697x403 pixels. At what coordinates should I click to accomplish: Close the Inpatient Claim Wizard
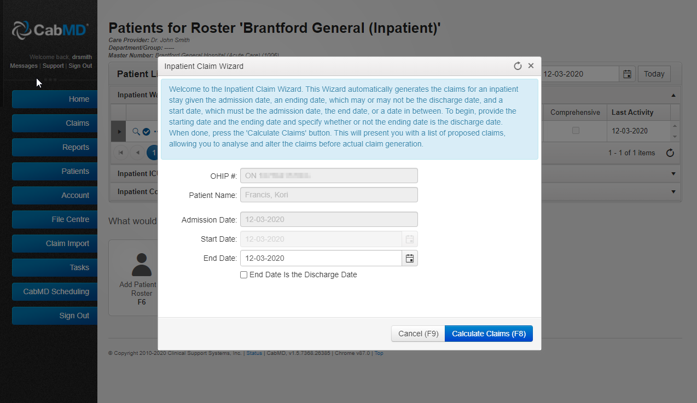pyautogui.click(x=531, y=66)
